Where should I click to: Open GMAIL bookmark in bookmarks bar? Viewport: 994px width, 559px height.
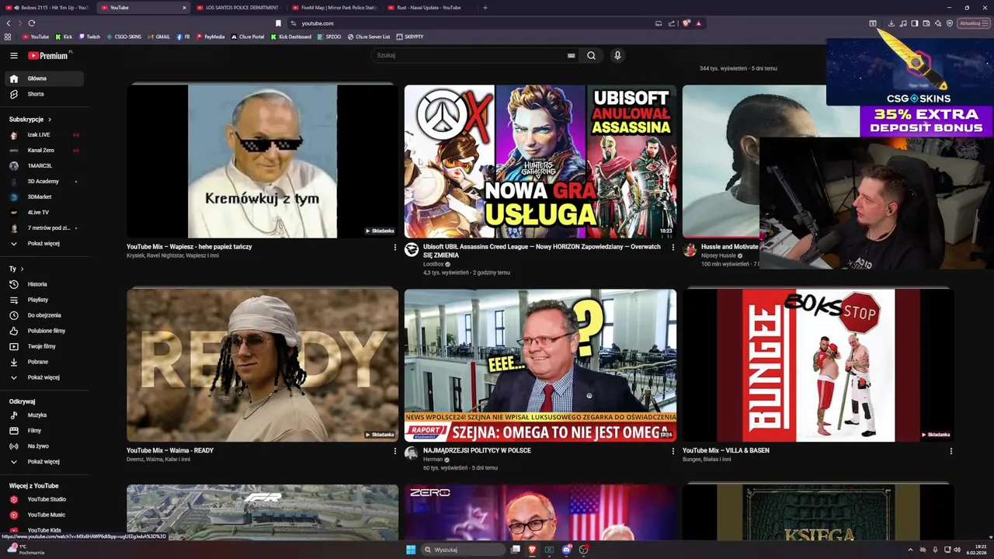[x=159, y=36]
